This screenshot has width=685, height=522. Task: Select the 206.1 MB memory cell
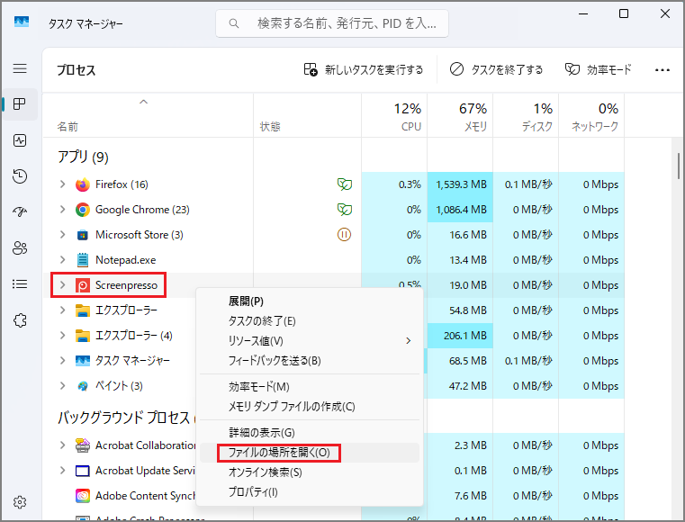click(x=460, y=336)
